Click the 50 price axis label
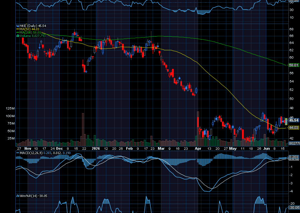The width and height of the screenshot is (300, 213). (x=291, y=99)
